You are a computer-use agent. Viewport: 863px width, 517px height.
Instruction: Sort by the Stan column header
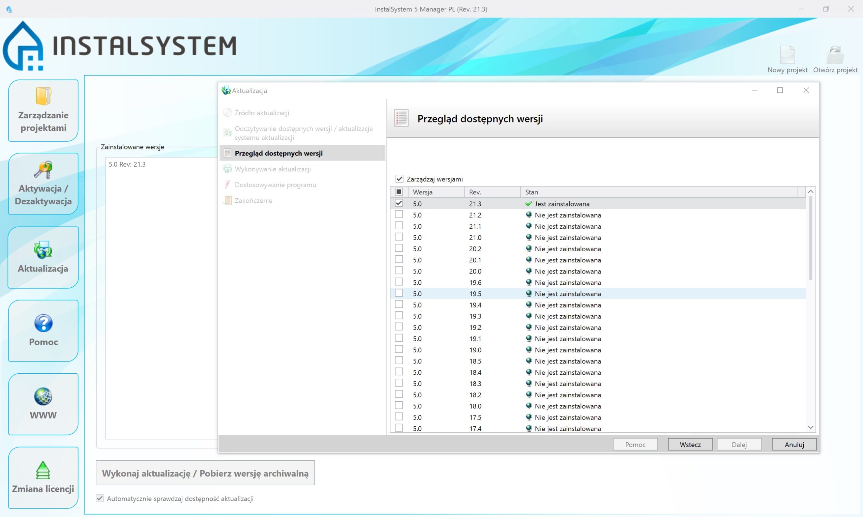click(x=659, y=192)
